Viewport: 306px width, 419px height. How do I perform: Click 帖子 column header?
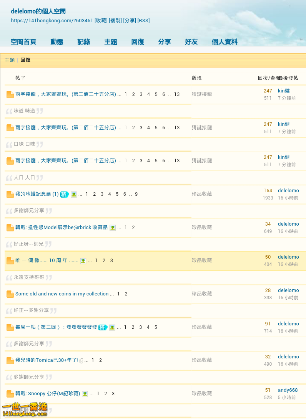[x=20, y=78]
